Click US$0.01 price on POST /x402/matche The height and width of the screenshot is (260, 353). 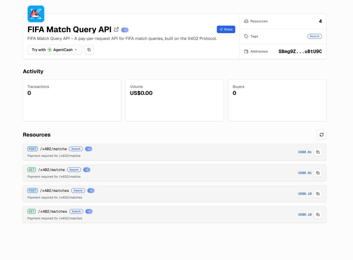pyautogui.click(x=305, y=152)
